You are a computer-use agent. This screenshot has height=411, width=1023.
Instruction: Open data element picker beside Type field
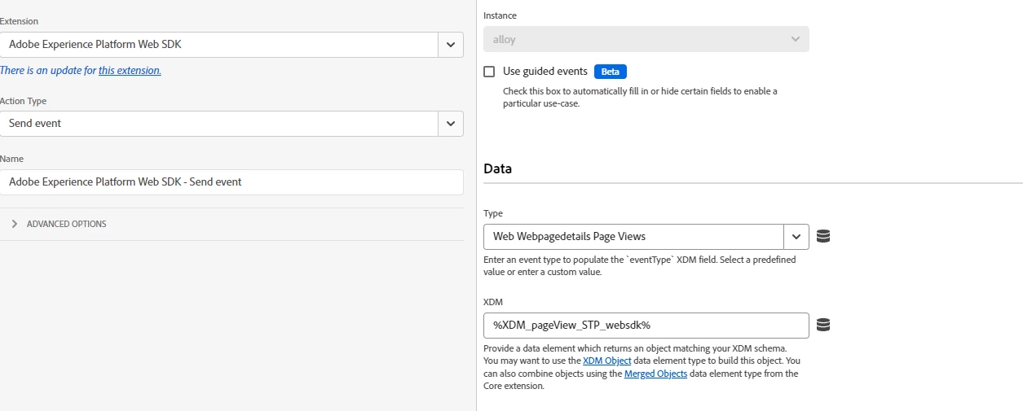coord(823,237)
